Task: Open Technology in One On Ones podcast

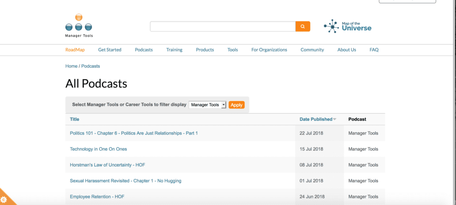Action: point(98,149)
